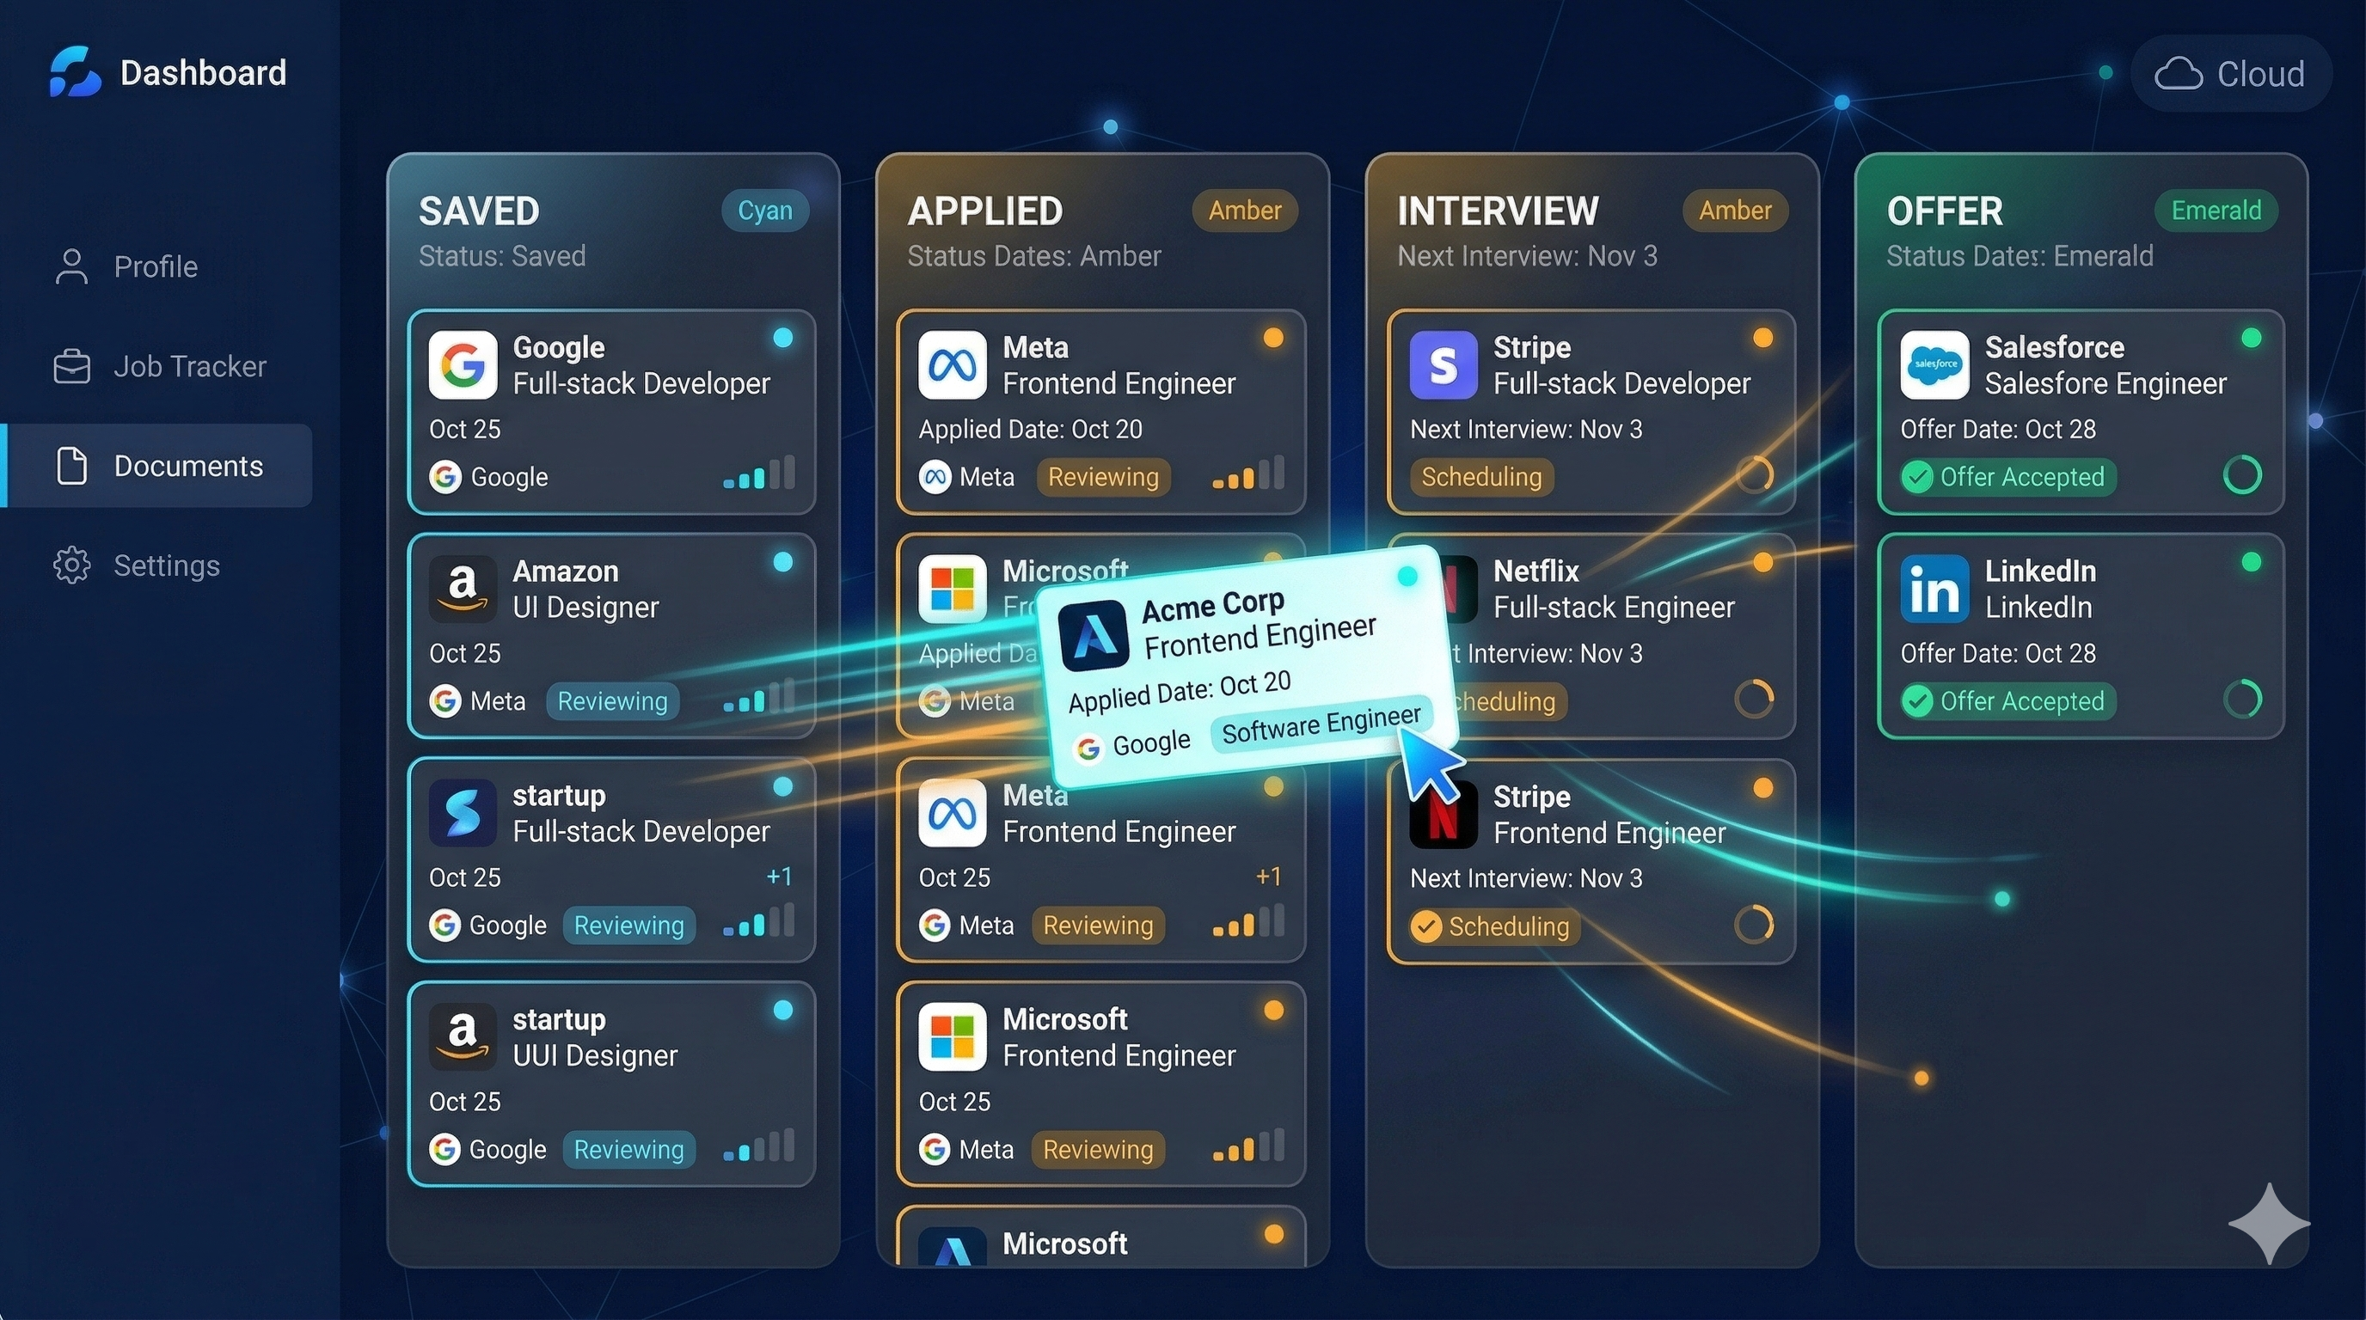Click the Salesforce icon on the Salesfore Engineer card

[1934, 364]
